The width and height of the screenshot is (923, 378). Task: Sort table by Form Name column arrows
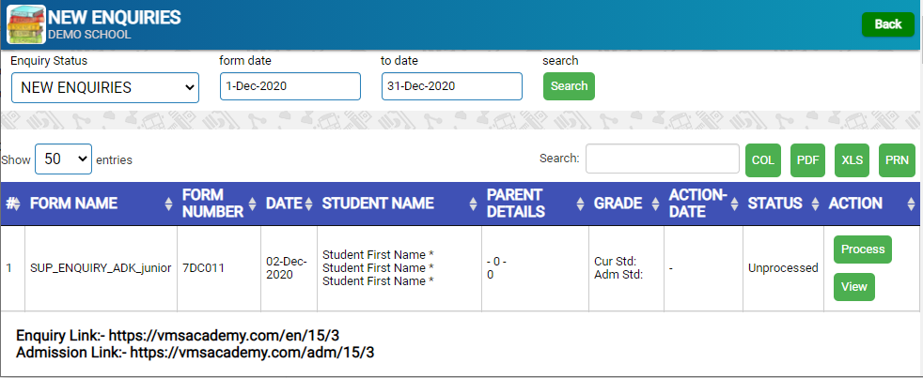(x=169, y=204)
